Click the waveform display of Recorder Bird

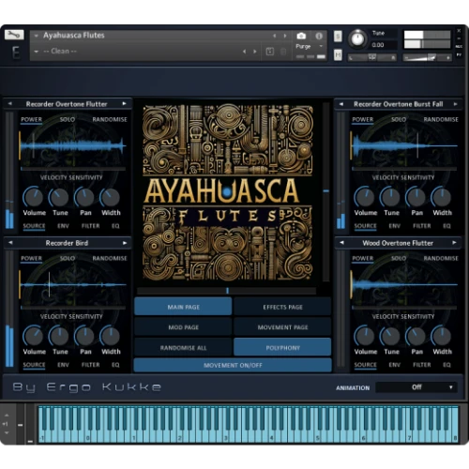point(73,284)
